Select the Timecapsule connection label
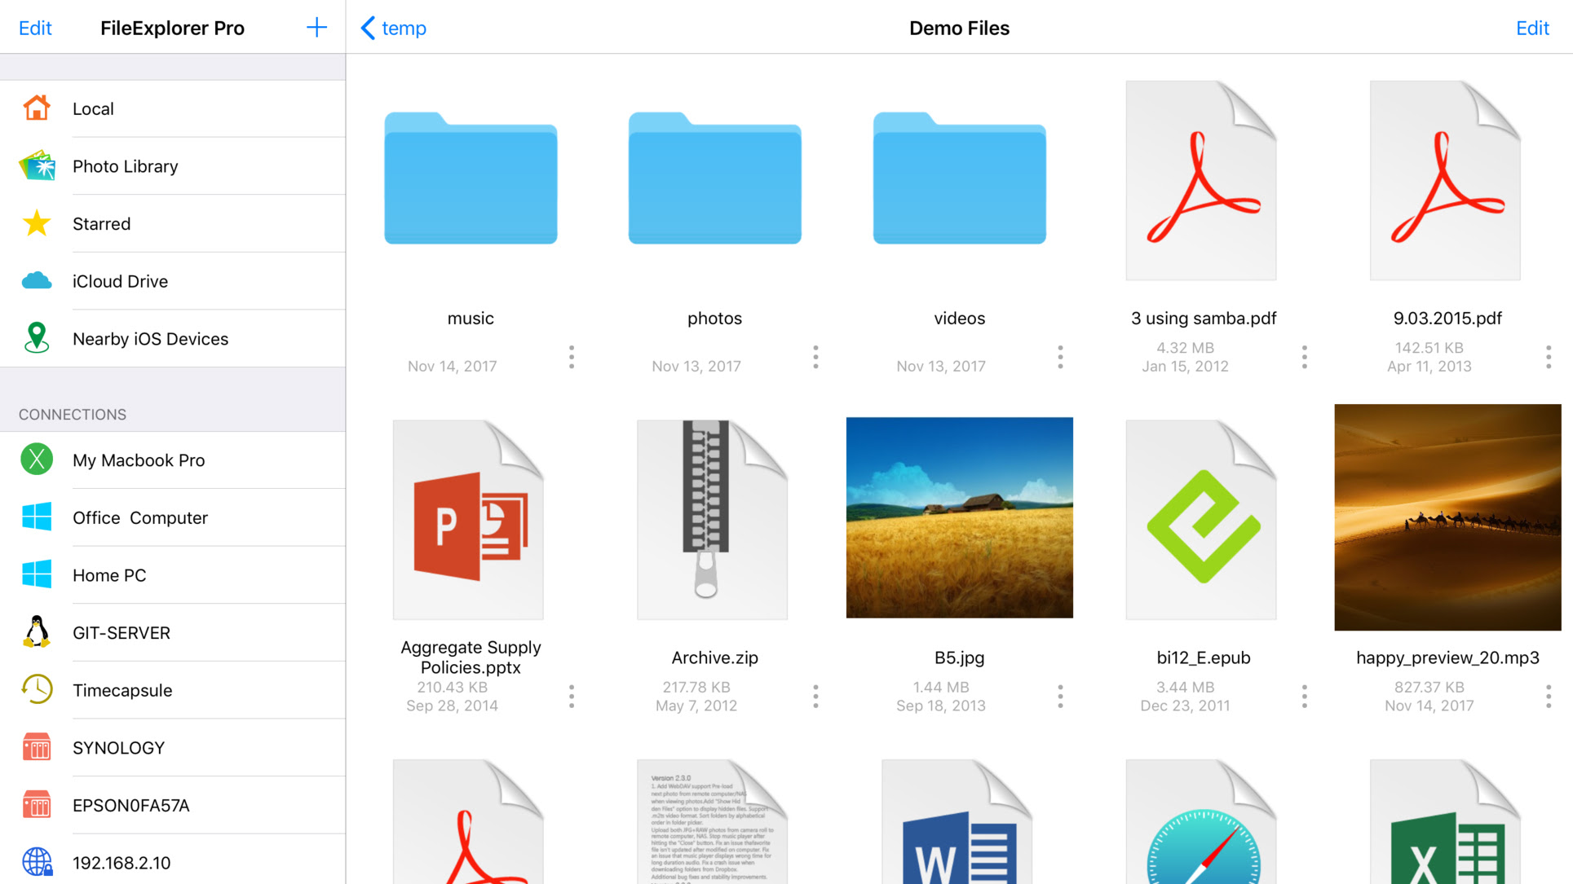 click(122, 690)
